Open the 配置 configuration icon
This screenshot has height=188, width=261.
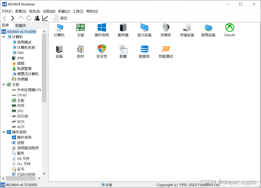(x=123, y=51)
